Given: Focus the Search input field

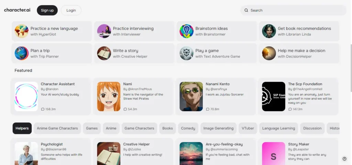Looking at the screenshot, I should pyautogui.click(x=294, y=10).
